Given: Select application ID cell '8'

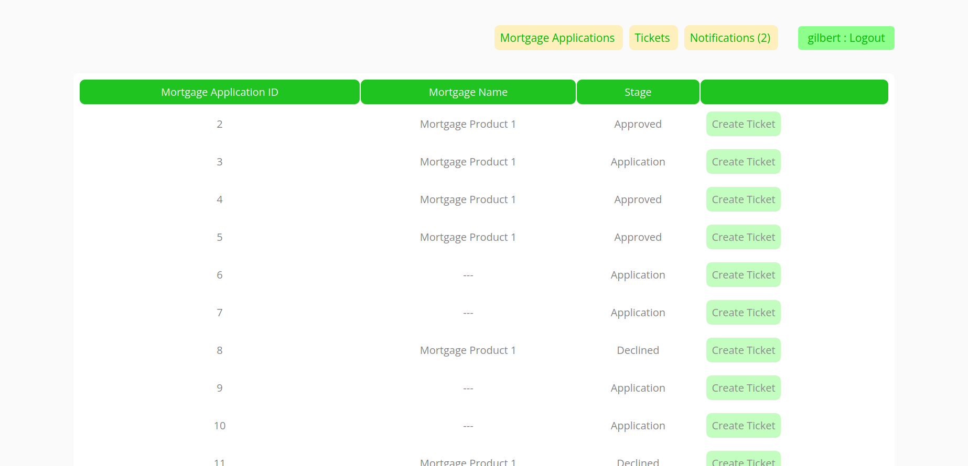Looking at the screenshot, I should 220,350.
